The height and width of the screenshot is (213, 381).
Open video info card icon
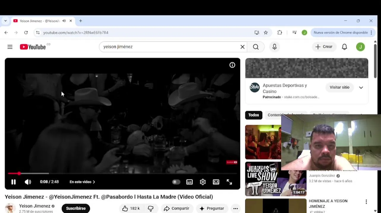pos(232,65)
